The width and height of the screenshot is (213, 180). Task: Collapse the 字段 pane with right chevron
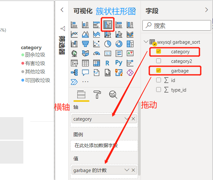point(207,10)
